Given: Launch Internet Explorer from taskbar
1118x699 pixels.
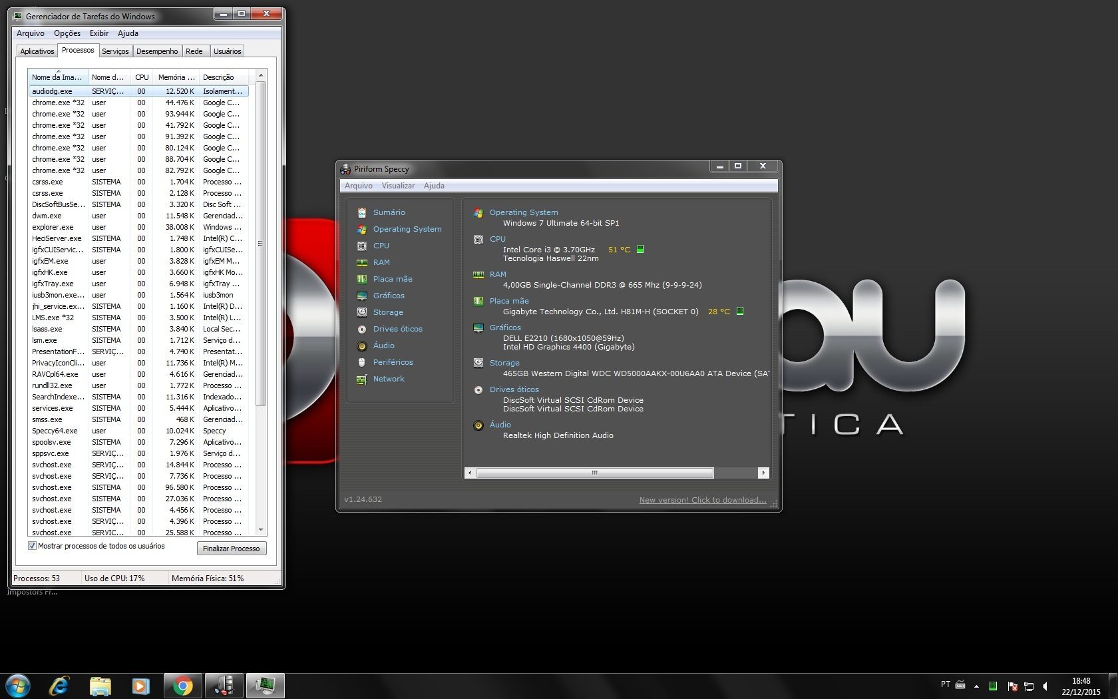Looking at the screenshot, I should (x=59, y=686).
